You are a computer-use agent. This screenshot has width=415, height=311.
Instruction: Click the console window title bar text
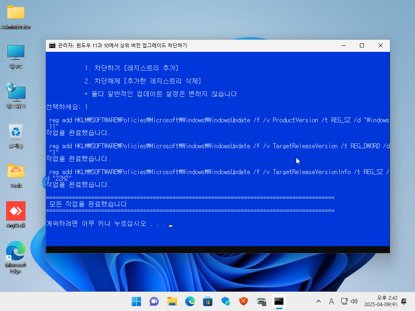tap(122, 45)
